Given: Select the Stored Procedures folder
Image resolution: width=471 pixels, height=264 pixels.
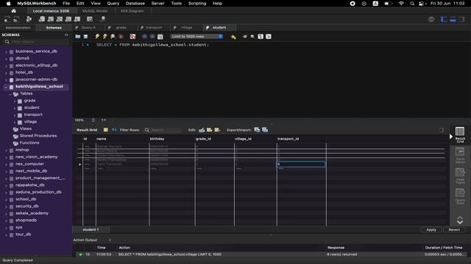Looking at the screenshot, I should (38, 136).
